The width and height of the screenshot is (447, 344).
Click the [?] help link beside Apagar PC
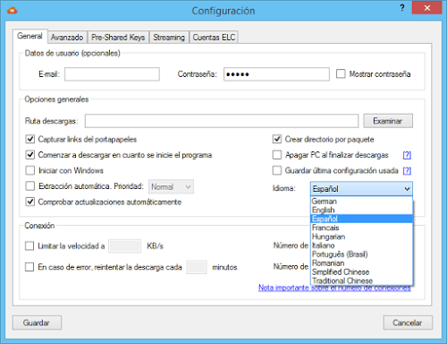pos(407,155)
